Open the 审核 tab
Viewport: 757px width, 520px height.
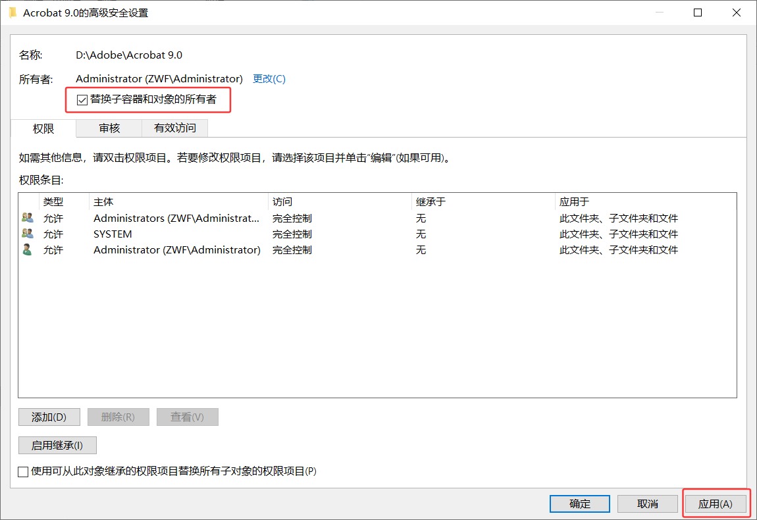pos(109,128)
